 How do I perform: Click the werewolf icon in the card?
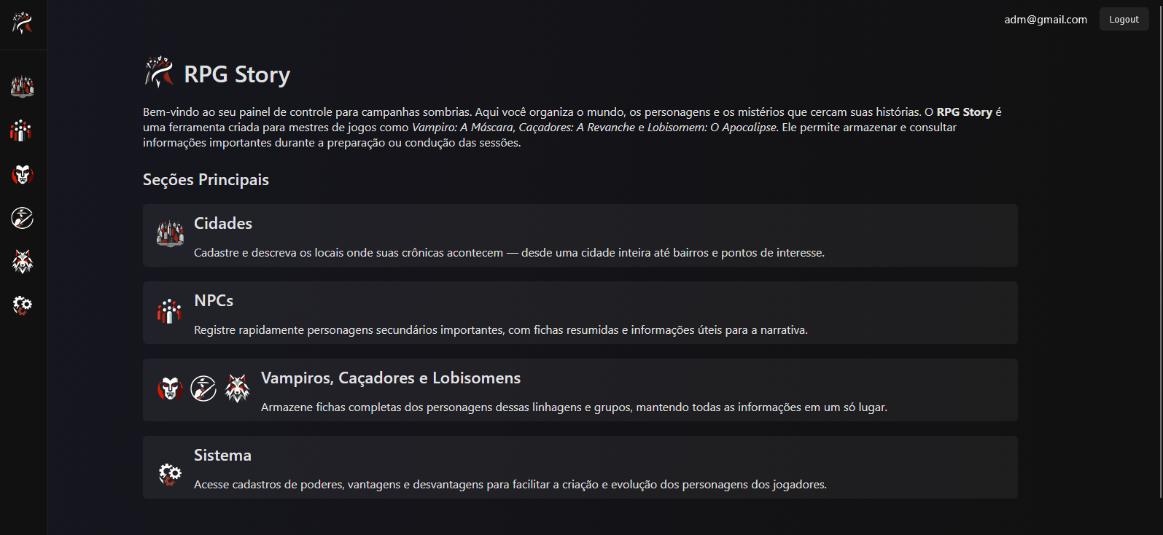click(237, 389)
